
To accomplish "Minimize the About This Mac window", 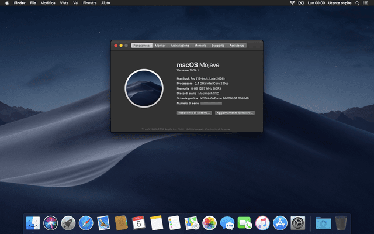I will [x=121, y=46].
